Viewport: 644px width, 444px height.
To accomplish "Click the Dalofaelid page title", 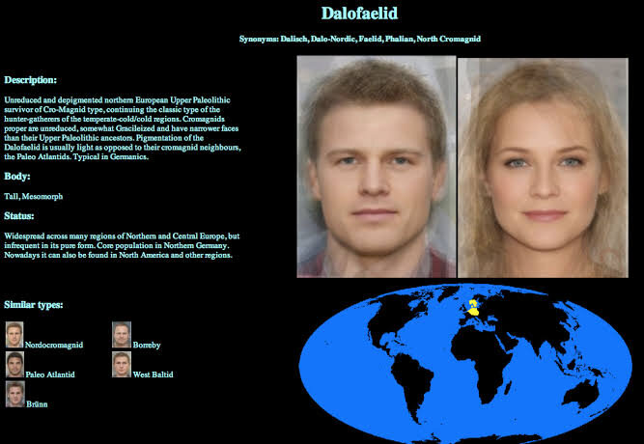I will 359,14.
